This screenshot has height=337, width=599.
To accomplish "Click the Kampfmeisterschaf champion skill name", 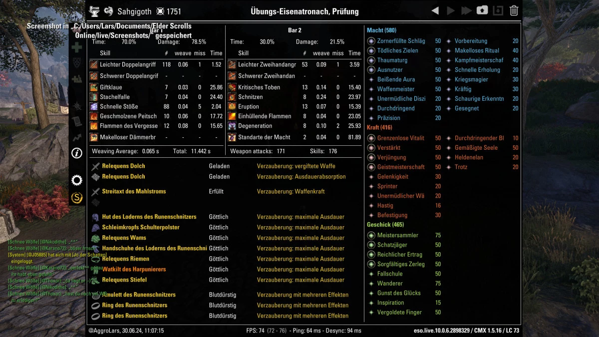I will click(x=479, y=60).
